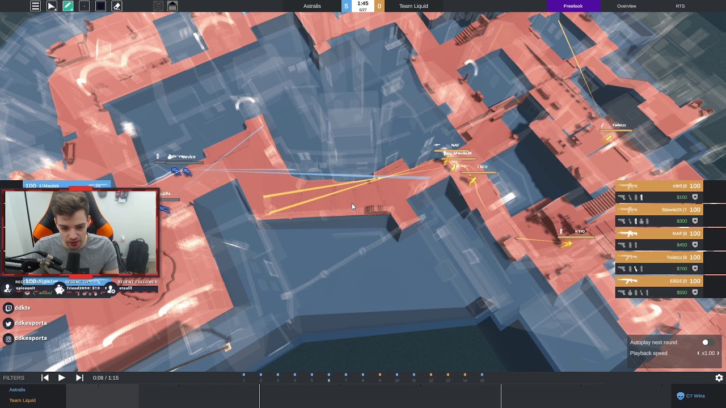Click NAF's armor shield icon

point(695,245)
